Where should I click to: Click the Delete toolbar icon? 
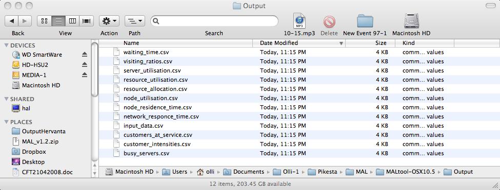click(x=329, y=22)
